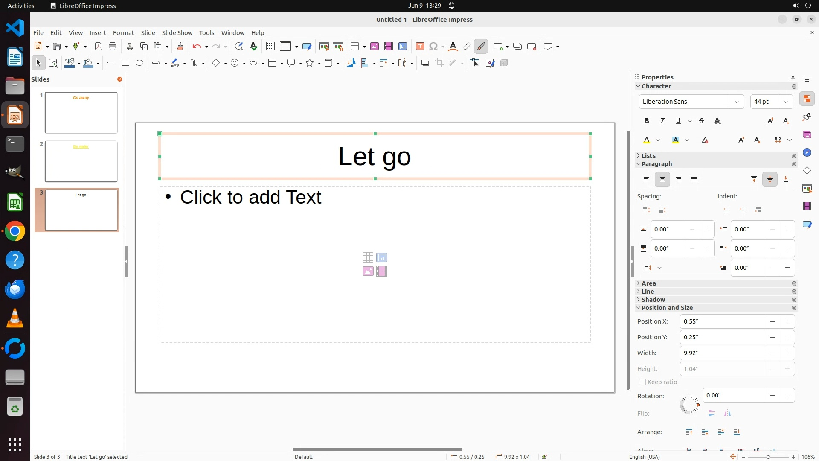This screenshot has height=461, width=819.
Task: Click the Print icon in toolbar
Action: [113, 47]
